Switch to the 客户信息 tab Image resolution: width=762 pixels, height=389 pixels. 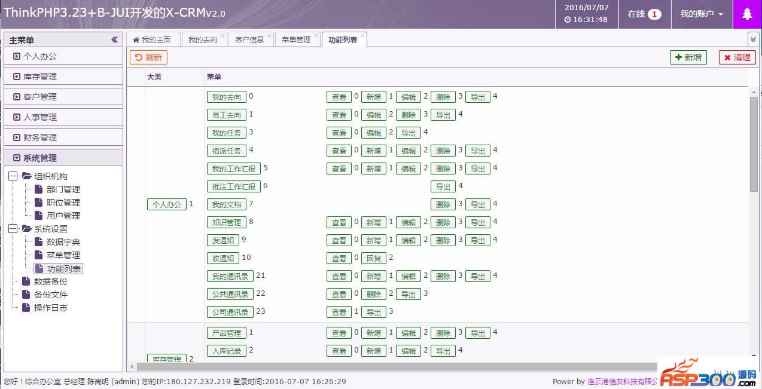click(x=249, y=40)
